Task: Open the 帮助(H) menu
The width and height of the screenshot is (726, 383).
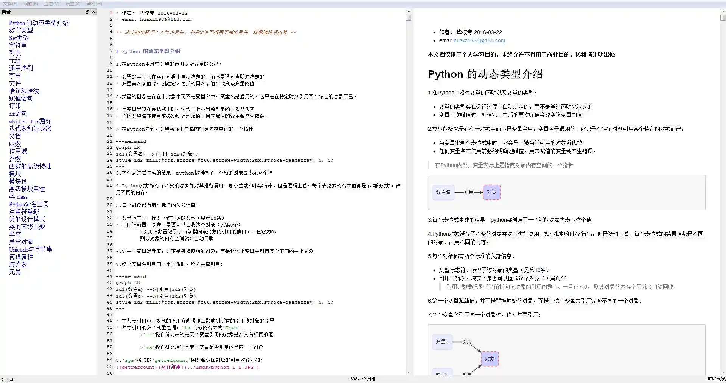Action: click(x=93, y=3)
